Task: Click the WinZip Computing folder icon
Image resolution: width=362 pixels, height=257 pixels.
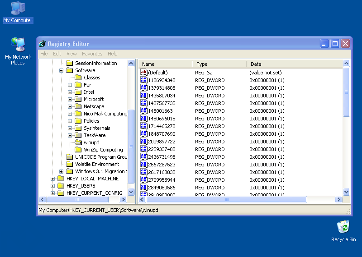Action: pos(78,150)
